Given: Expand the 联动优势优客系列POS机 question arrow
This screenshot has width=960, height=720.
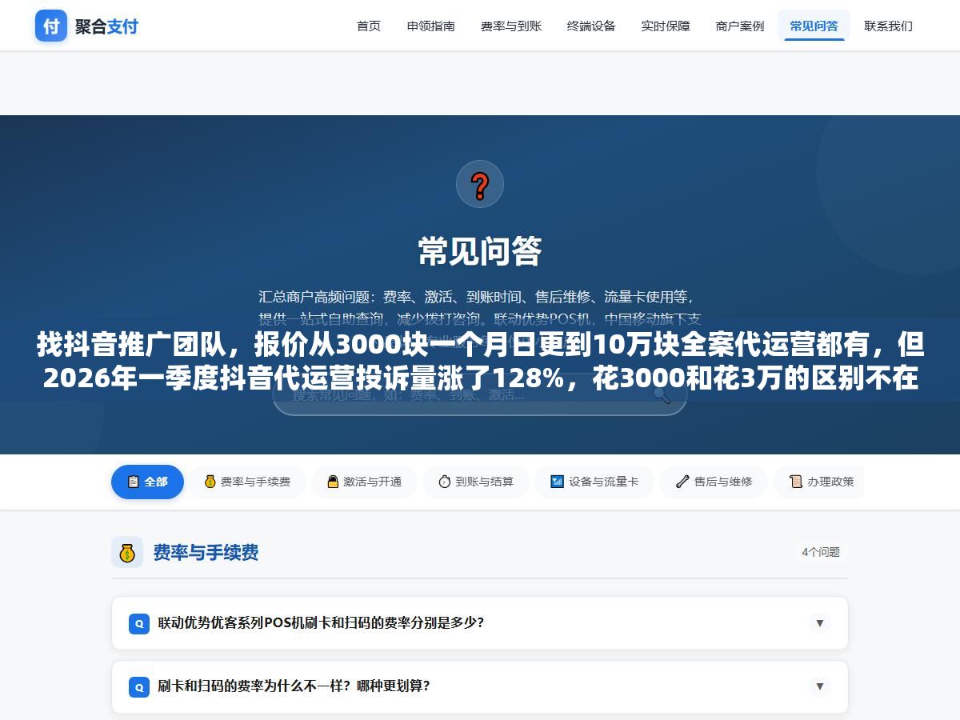Looking at the screenshot, I should click(x=820, y=623).
